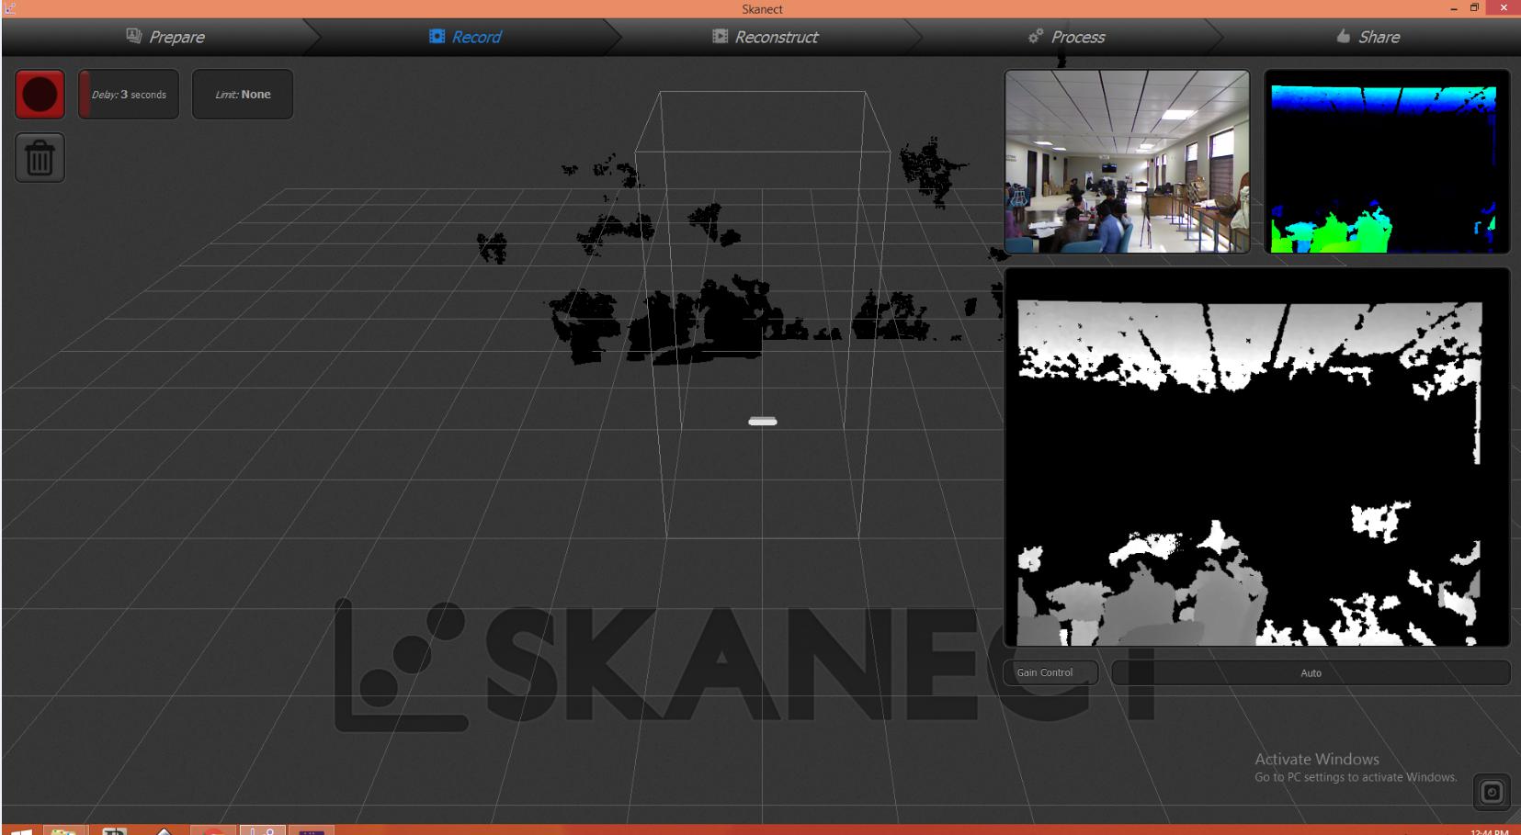
Task: Adjust the Auto gain slider
Action: point(1311,672)
